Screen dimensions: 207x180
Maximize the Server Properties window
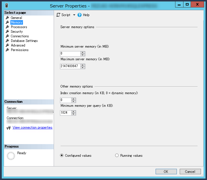(187, 4)
